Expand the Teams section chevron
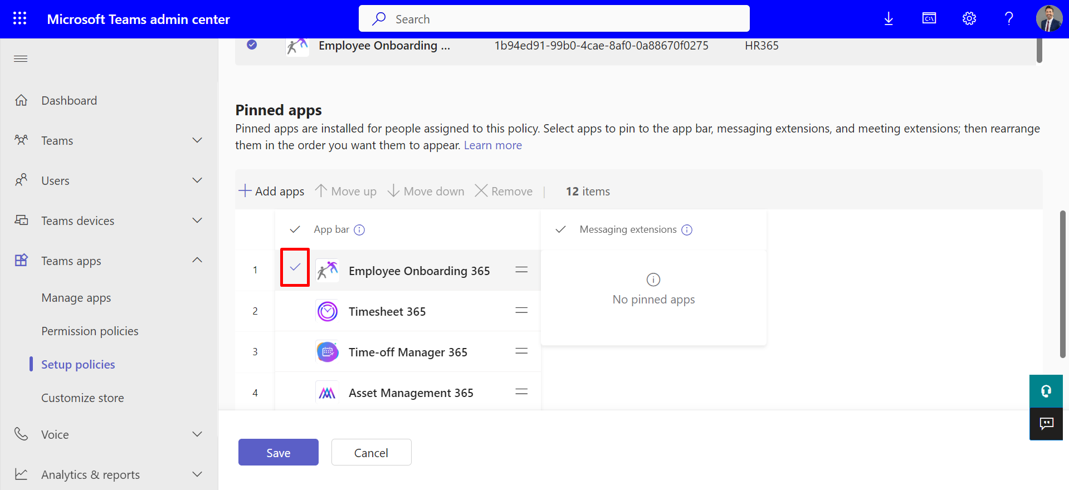The width and height of the screenshot is (1069, 490). point(197,140)
